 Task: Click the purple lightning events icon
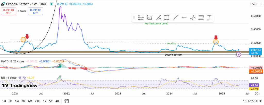pyautogui.click(x=238, y=54)
